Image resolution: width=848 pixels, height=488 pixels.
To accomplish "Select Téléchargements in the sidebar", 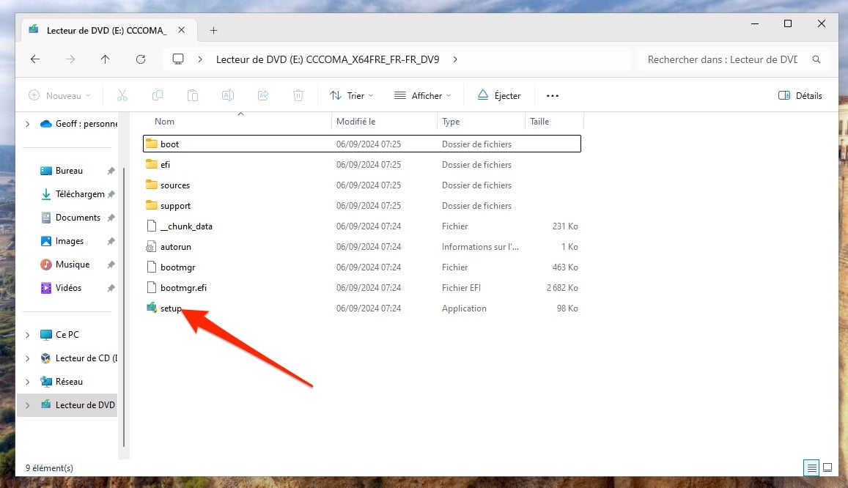I will point(79,194).
